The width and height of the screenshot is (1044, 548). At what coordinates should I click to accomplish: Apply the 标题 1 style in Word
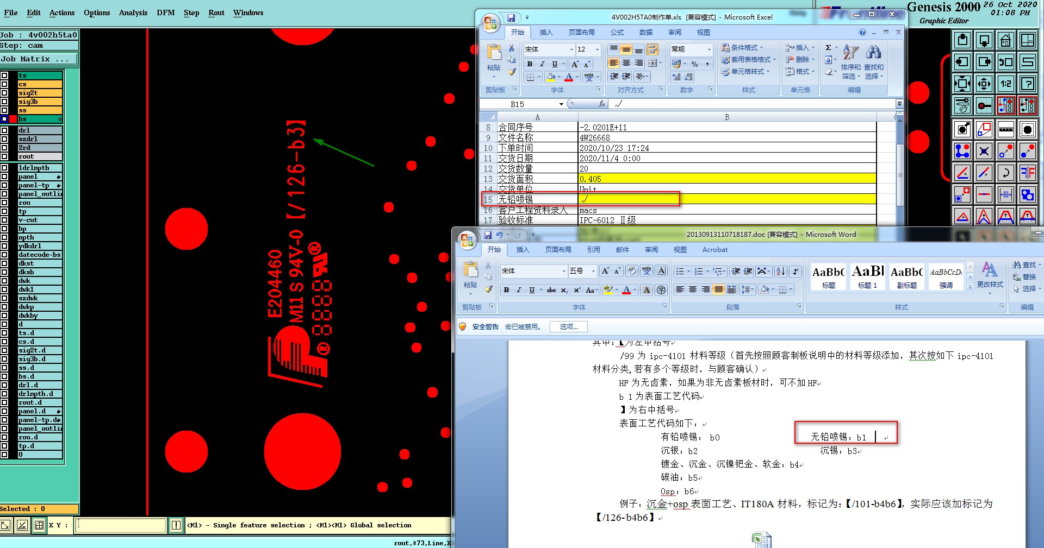(868, 276)
